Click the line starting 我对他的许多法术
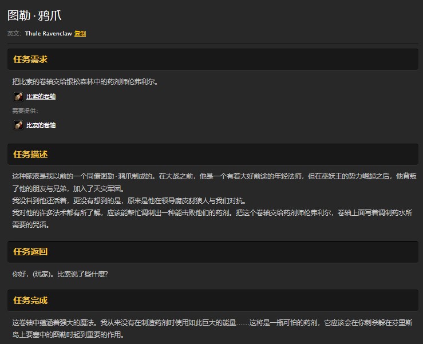 point(212,212)
